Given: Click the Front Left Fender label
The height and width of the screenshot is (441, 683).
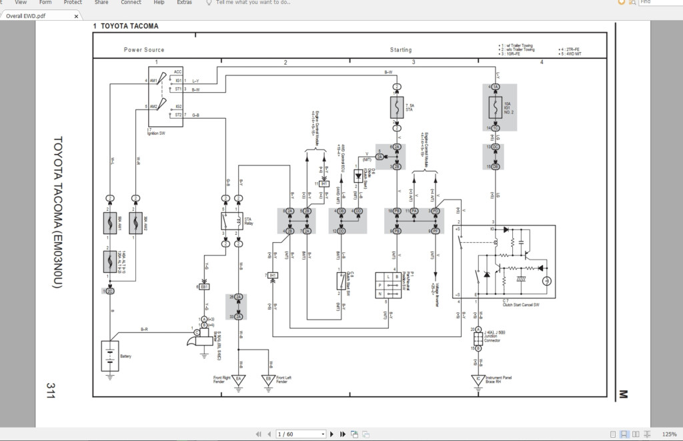Looking at the screenshot, I should click(x=283, y=380).
